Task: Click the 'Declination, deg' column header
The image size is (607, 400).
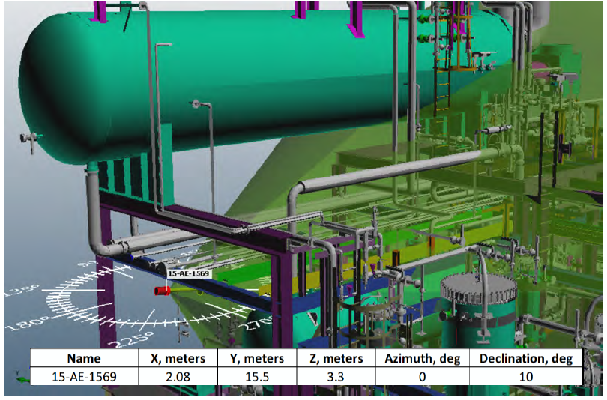Action: tap(526, 358)
